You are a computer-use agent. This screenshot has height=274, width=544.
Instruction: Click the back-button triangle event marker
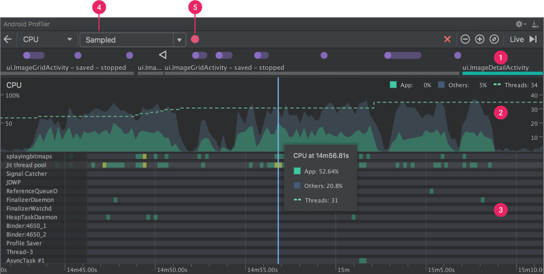coord(162,55)
